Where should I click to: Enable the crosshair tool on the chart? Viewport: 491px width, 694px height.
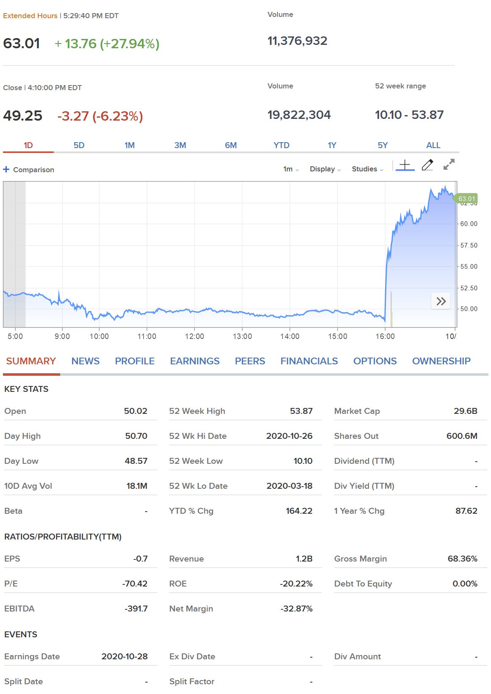pyautogui.click(x=405, y=165)
